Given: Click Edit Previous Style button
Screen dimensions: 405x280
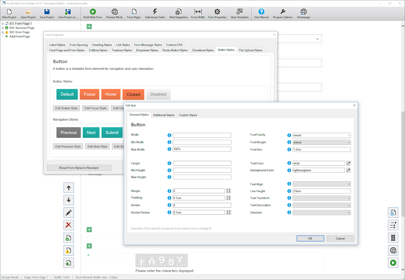Looking at the screenshot, I should (x=68, y=146).
